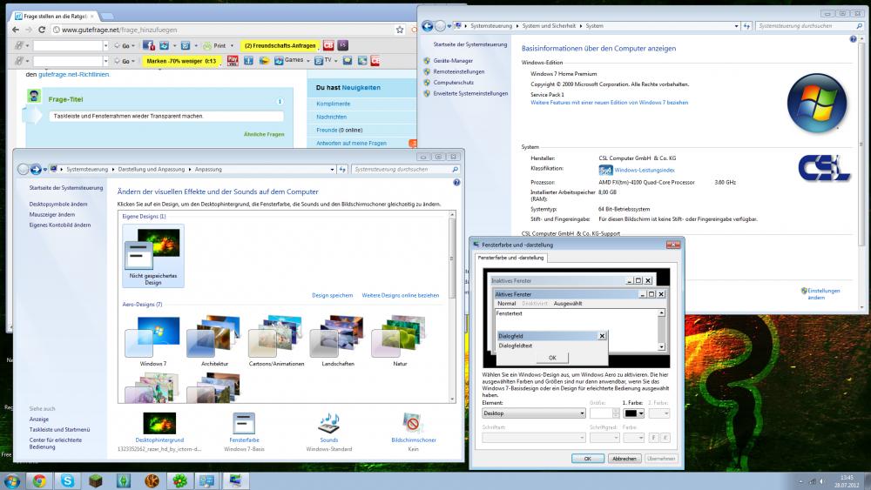Open ICQ flower icon in taskbar

179,480
